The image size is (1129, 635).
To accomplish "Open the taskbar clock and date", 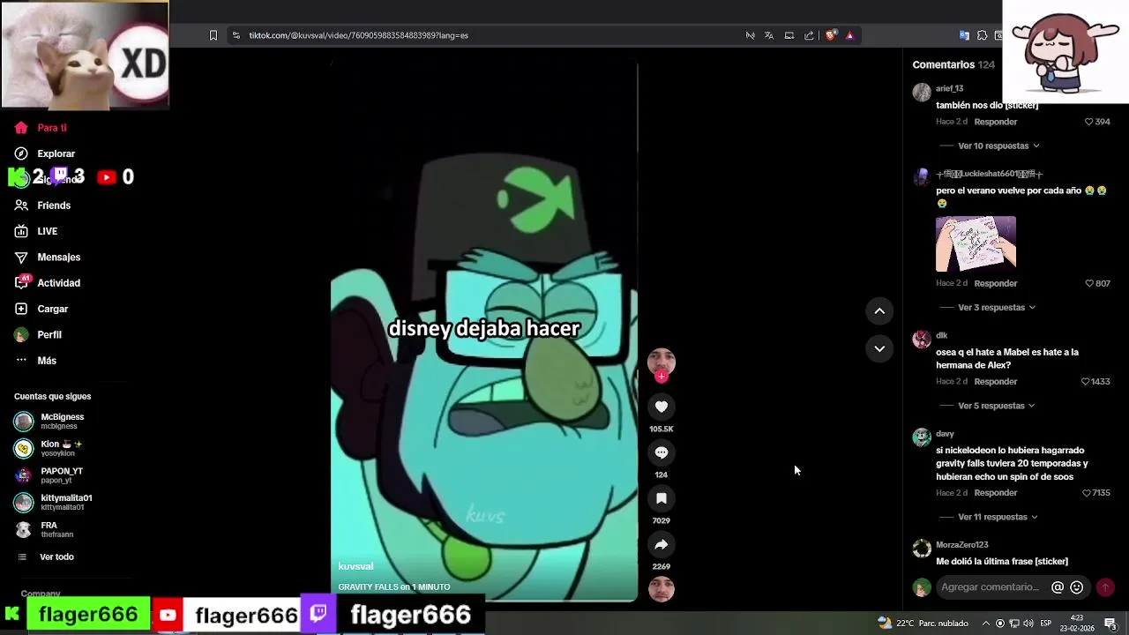I will (x=1079, y=624).
